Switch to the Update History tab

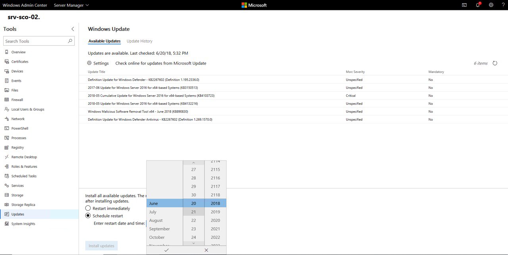click(x=139, y=41)
